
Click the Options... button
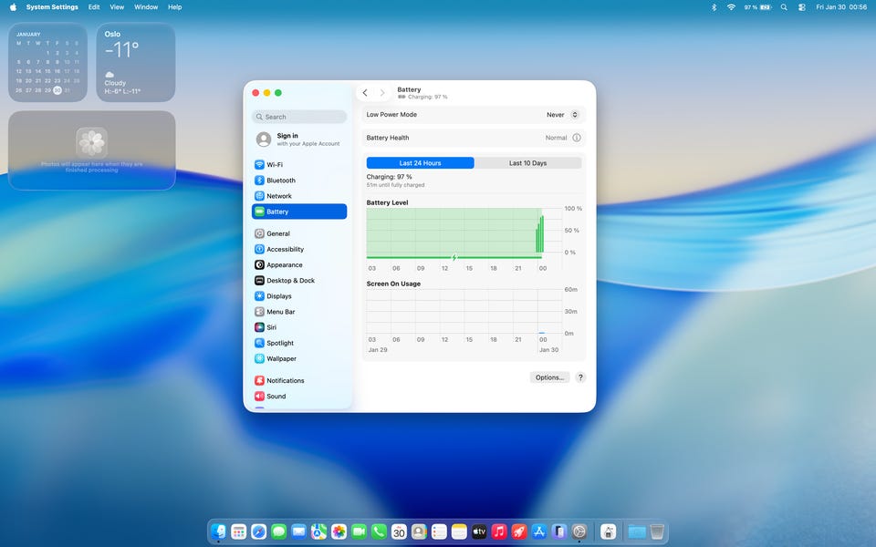point(549,377)
